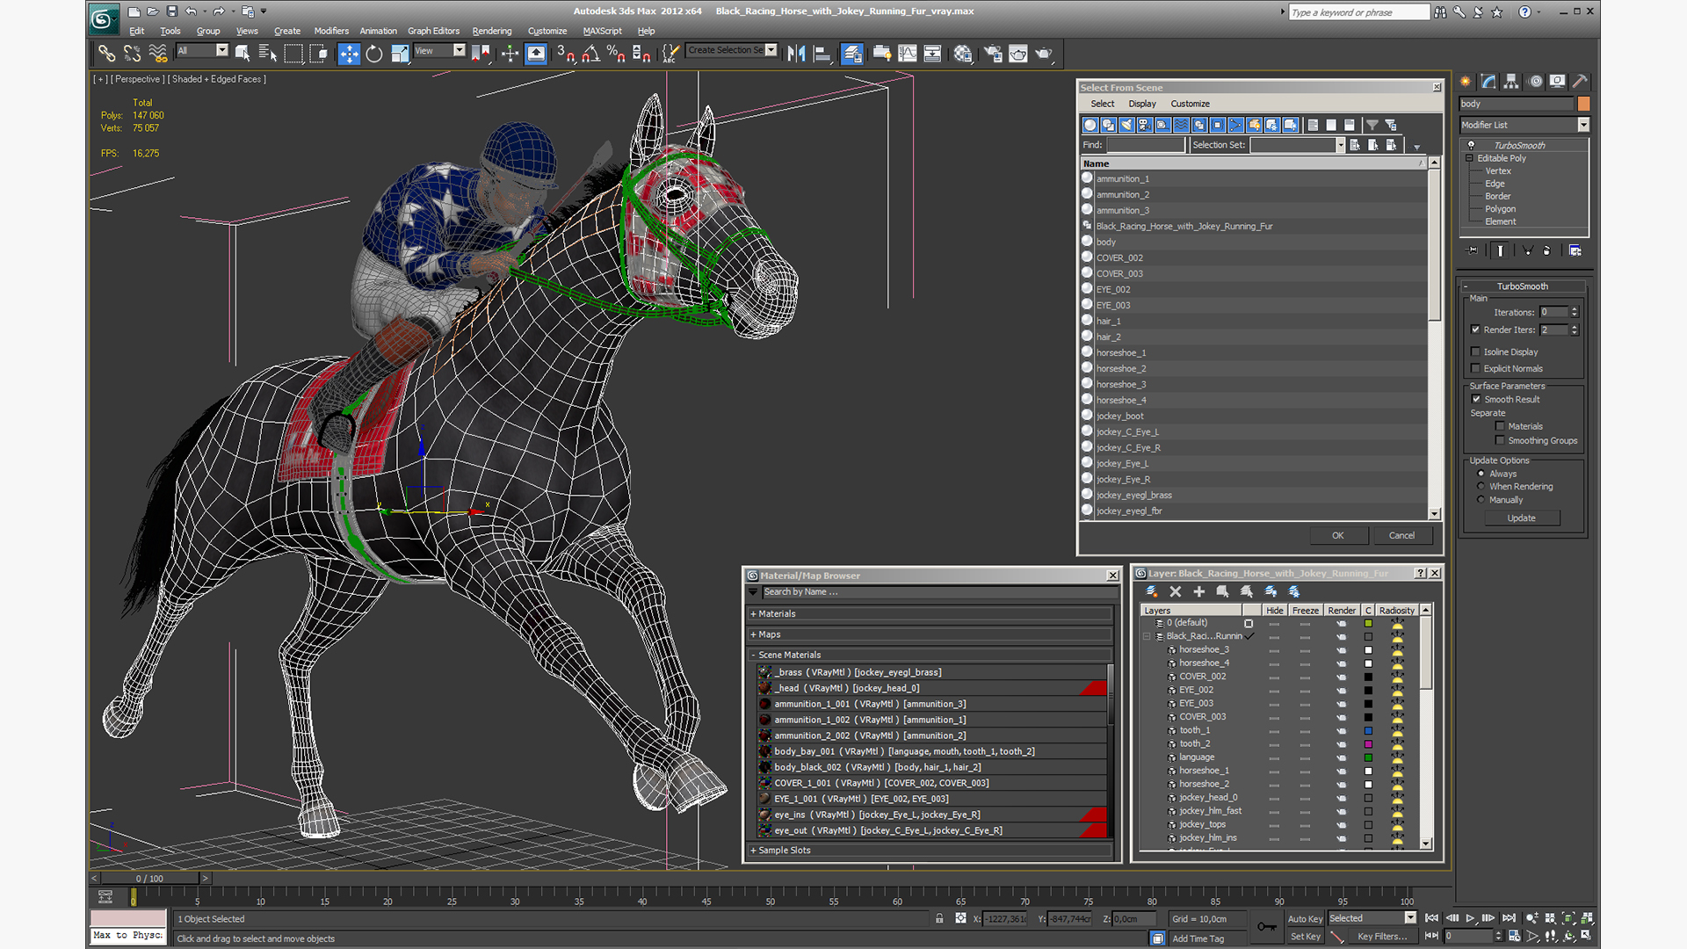Open the Motion command panel tab
The height and width of the screenshot is (949, 1687).
1535,81
